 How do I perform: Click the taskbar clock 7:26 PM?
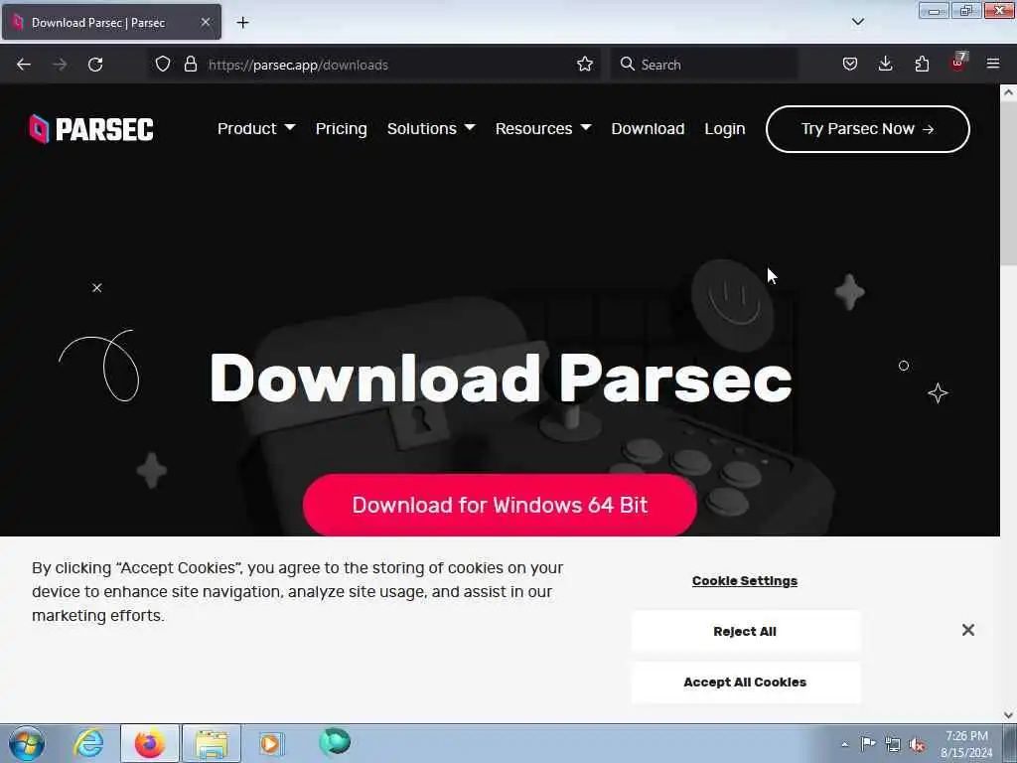(966, 743)
